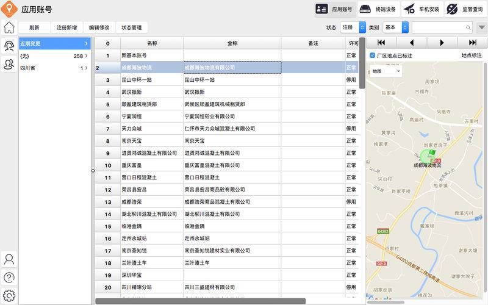
Task: Click the user profile icon in sidebar
Action: pyautogui.click(x=9, y=259)
